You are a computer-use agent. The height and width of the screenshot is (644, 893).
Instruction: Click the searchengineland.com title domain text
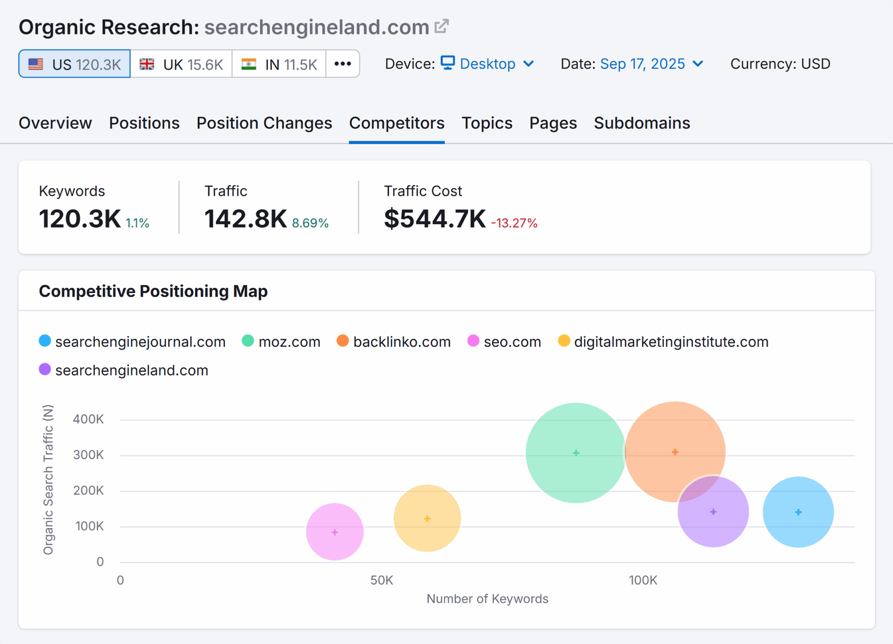coord(317,27)
